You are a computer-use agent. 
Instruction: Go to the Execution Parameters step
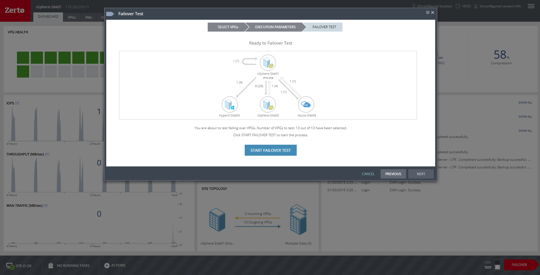pyautogui.click(x=275, y=27)
